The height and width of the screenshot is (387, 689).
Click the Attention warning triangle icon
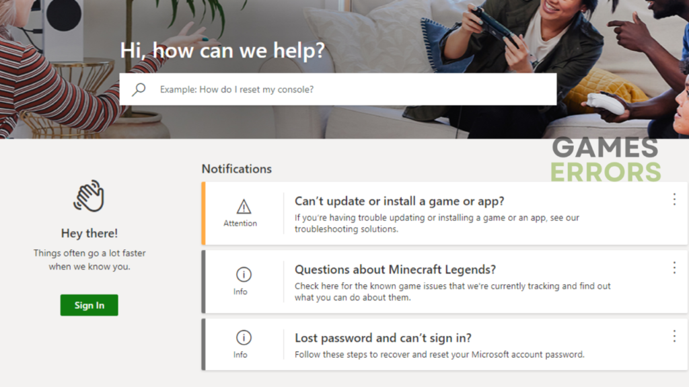click(244, 207)
